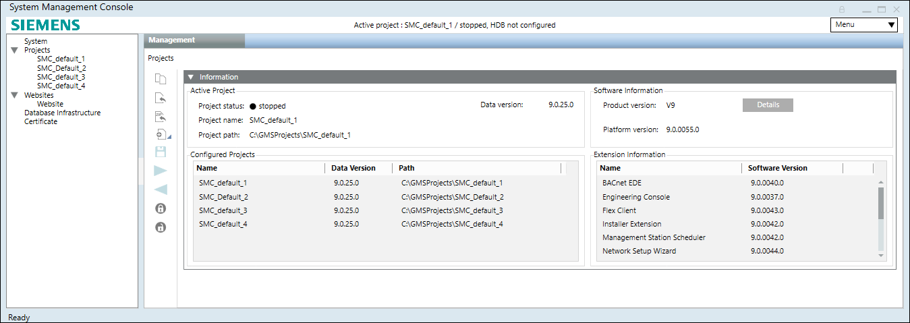
Task: Click the Details button
Action: tap(768, 105)
